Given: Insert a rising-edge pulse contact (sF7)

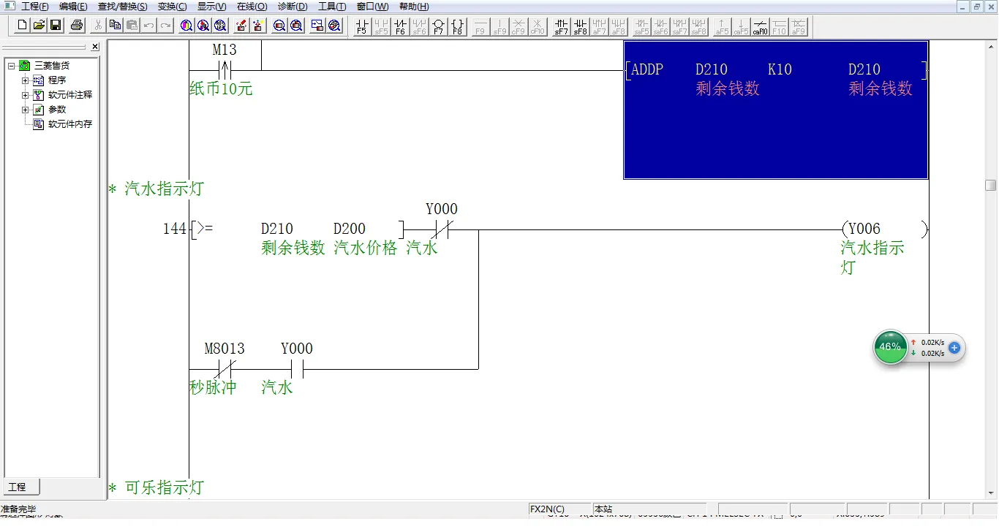Looking at the screenshot, I should click(561, 27).
